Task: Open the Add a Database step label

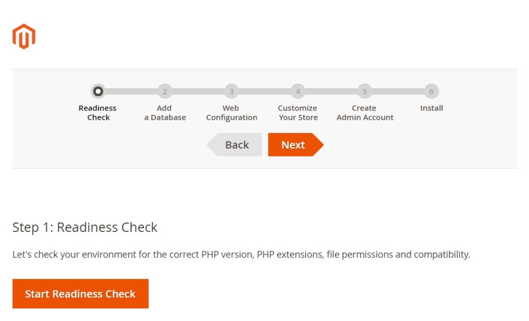Action: coord(165,113)
